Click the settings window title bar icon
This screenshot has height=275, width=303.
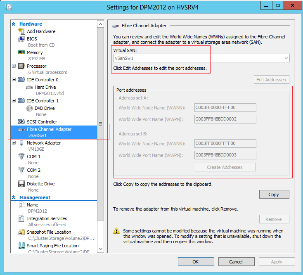[x=8, y=7]
